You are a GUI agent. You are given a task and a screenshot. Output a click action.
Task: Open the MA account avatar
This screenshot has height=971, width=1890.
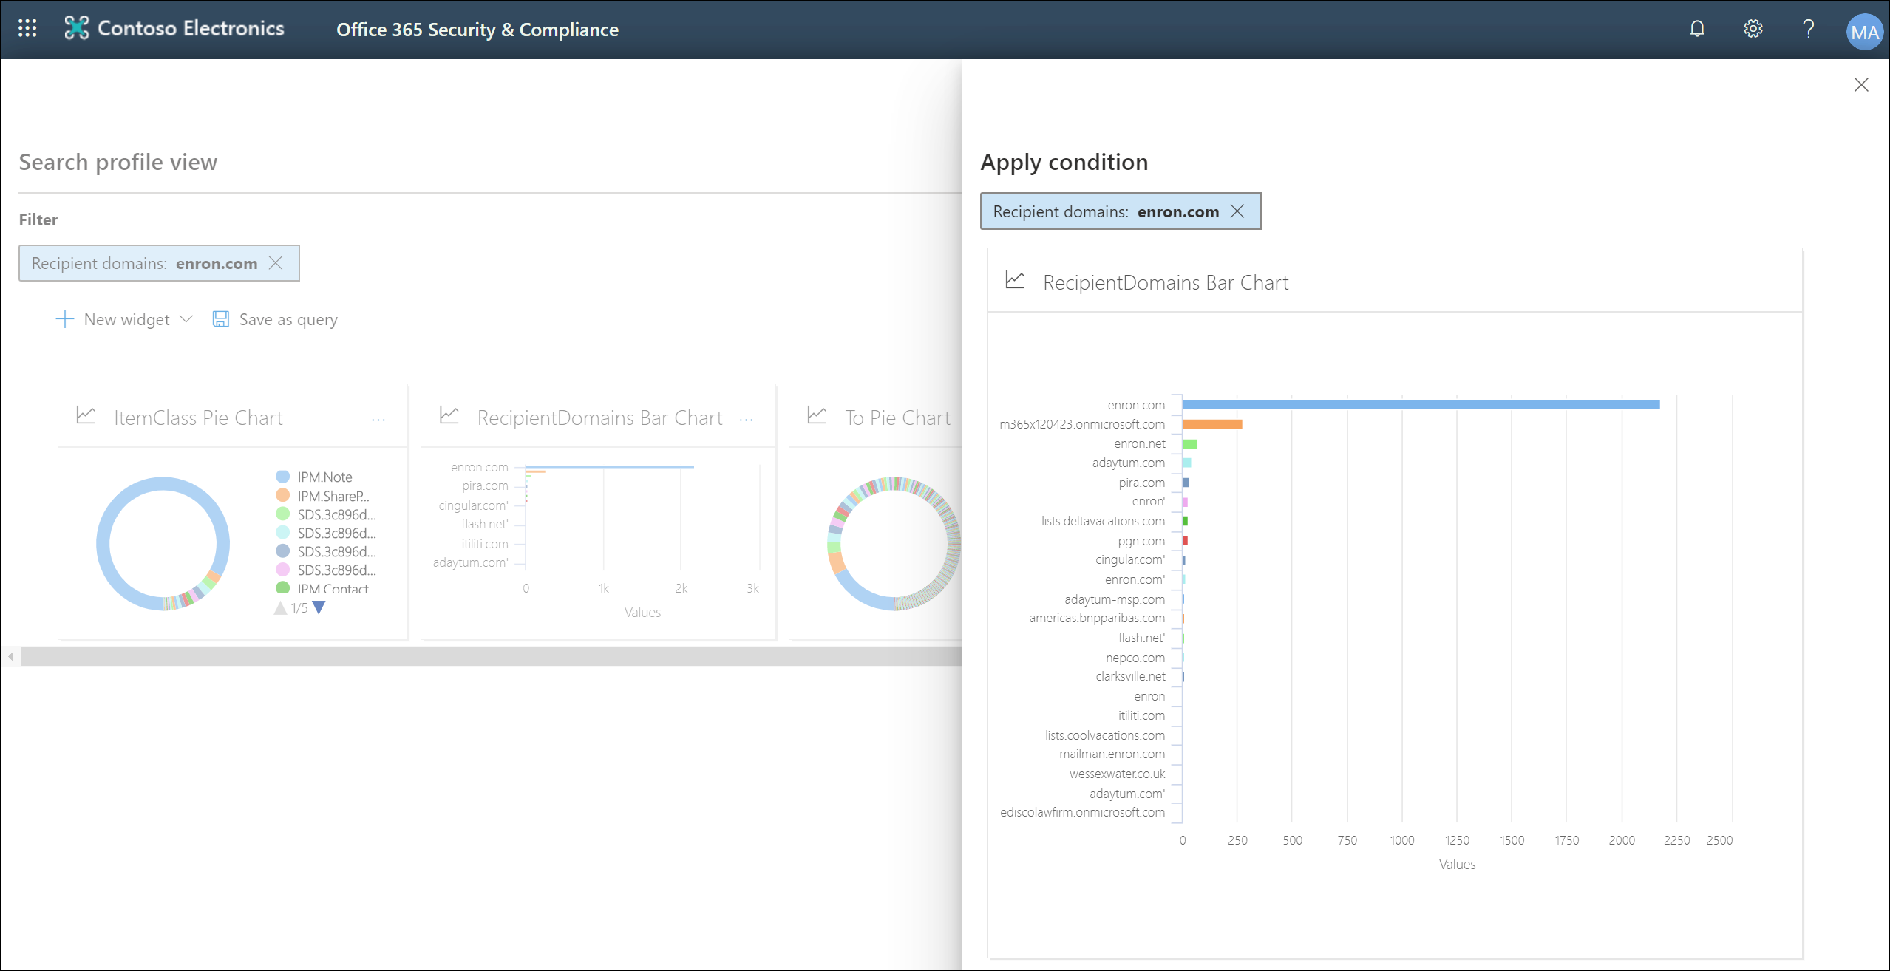click(x=1863, y=32)
